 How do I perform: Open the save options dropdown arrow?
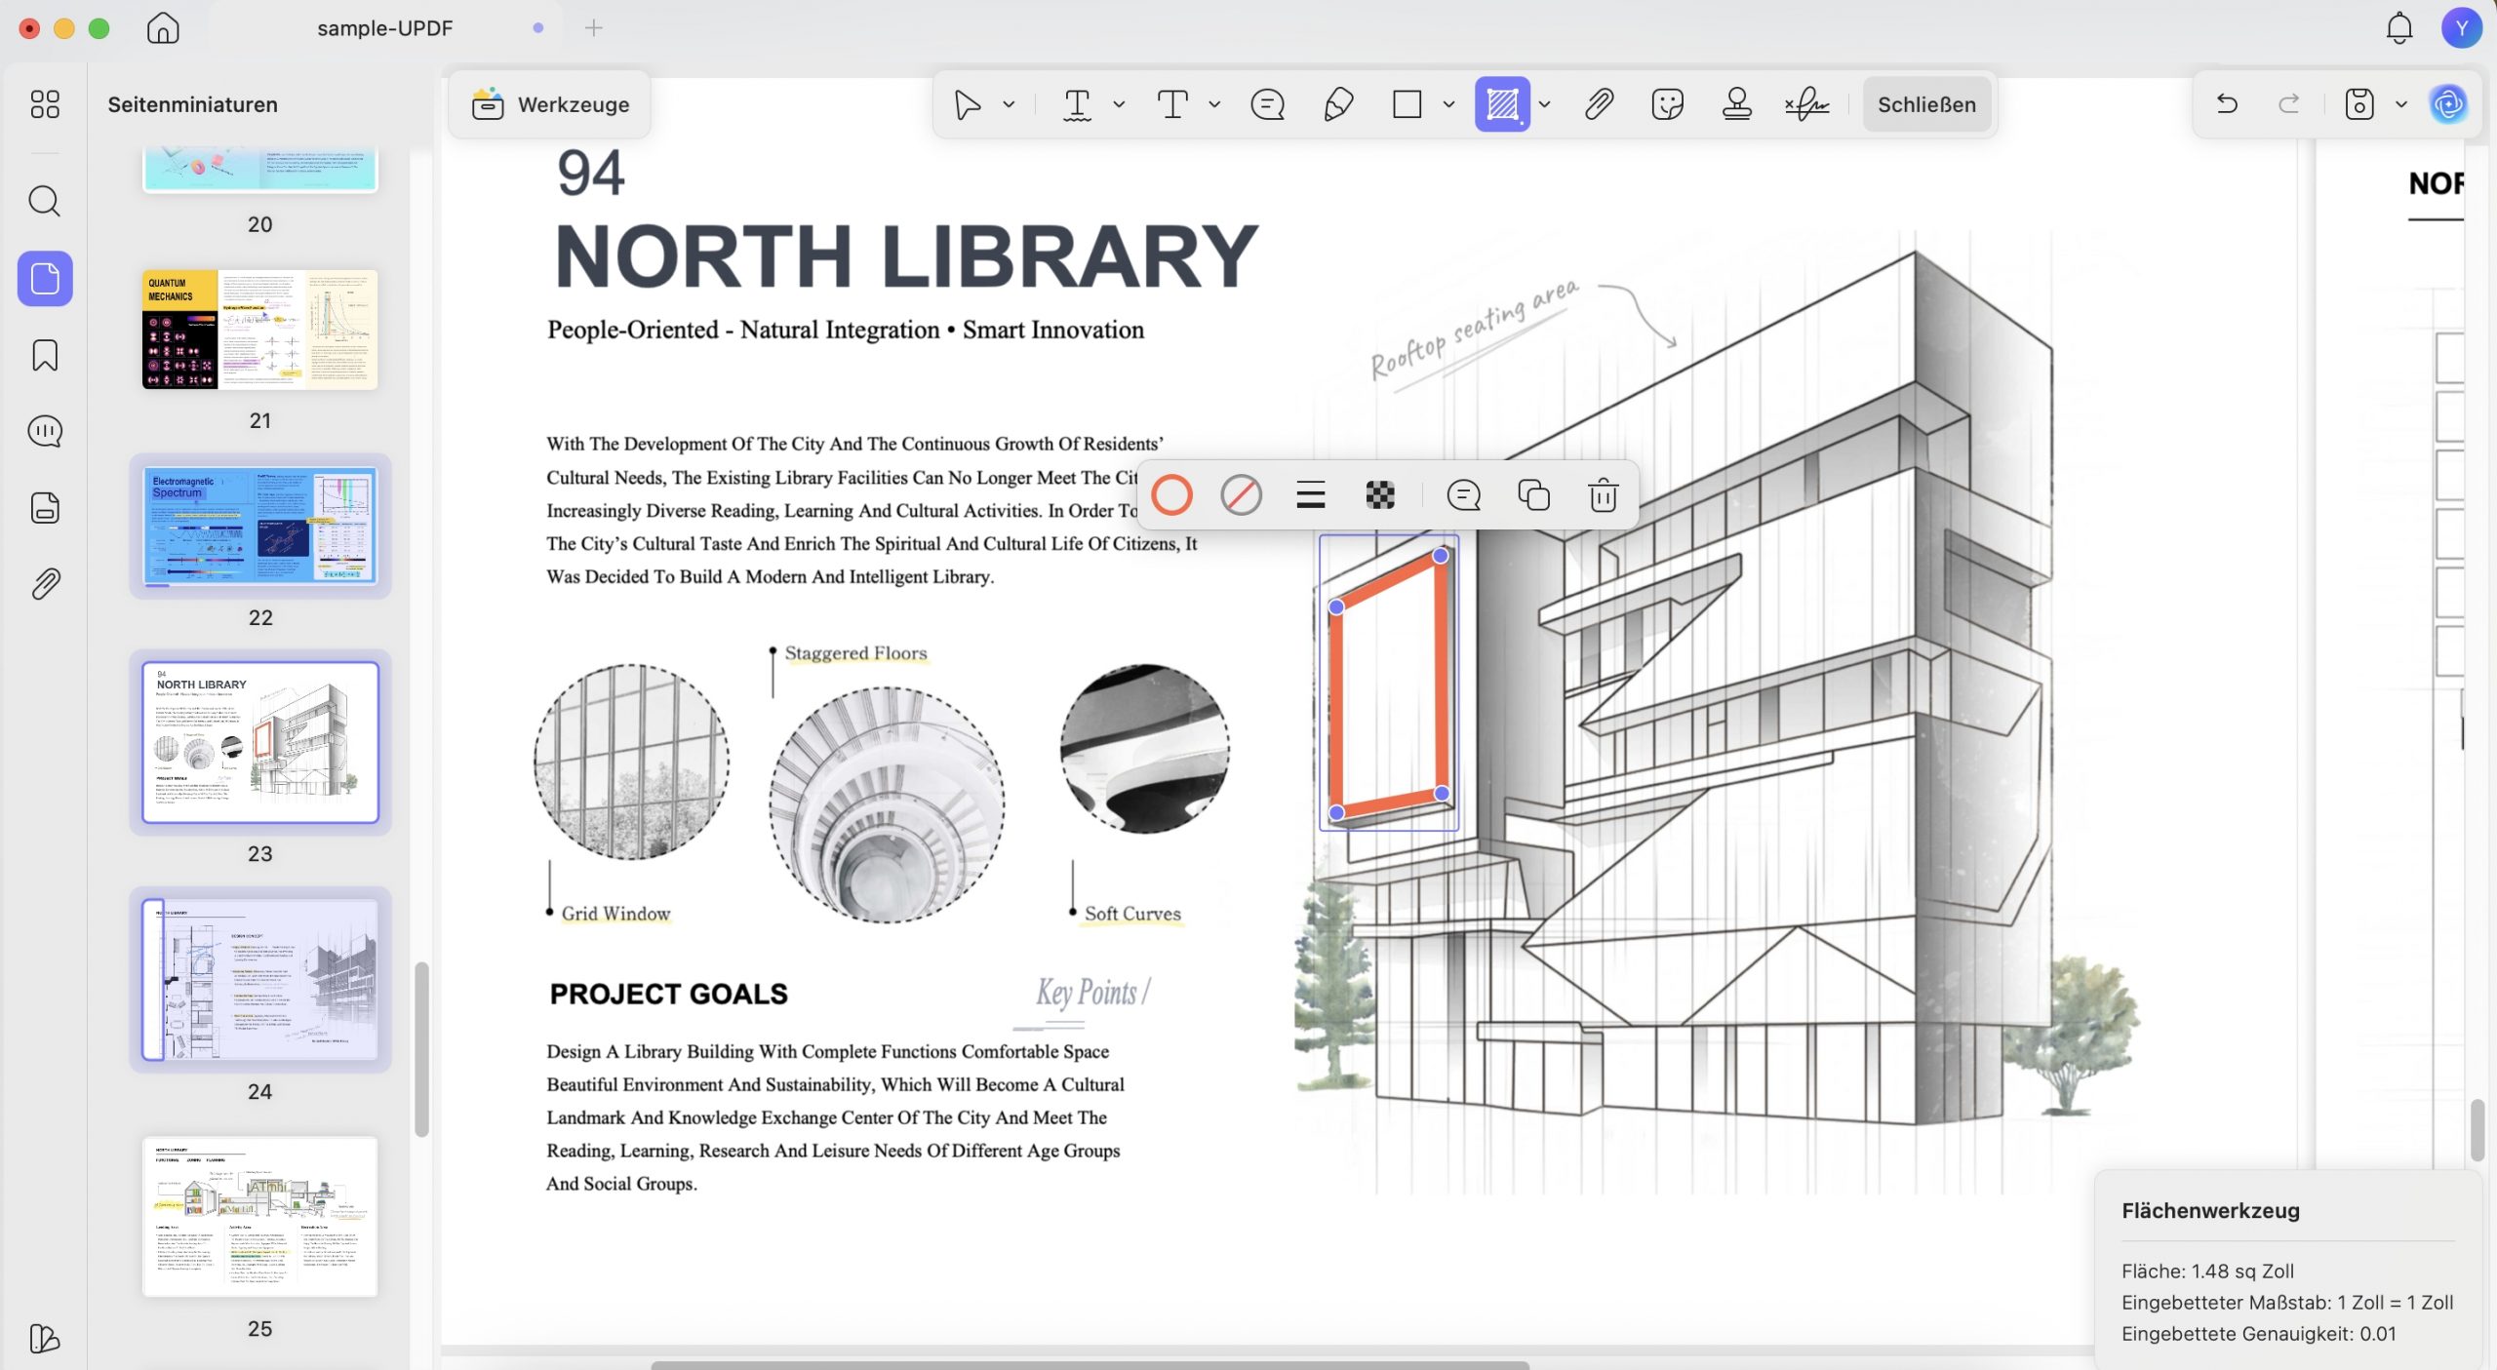[2401, 104]
